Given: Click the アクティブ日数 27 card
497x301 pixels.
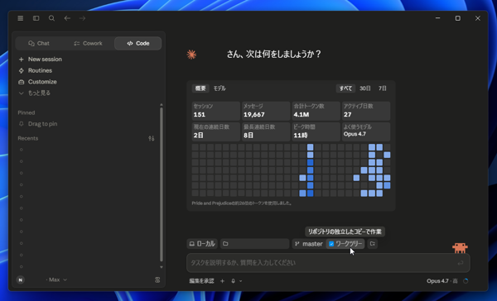Looking at the screenshot, I should (x=366, y=111).
